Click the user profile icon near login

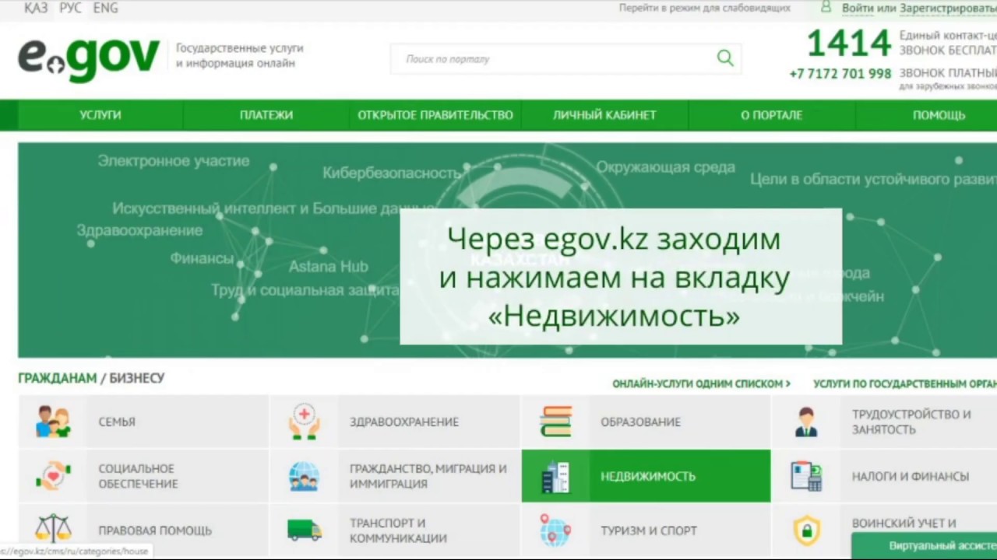(x=826, y=7)
